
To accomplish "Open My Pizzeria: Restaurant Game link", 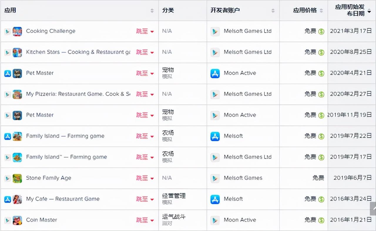I will pyautogui.click(x=78, y=94).
